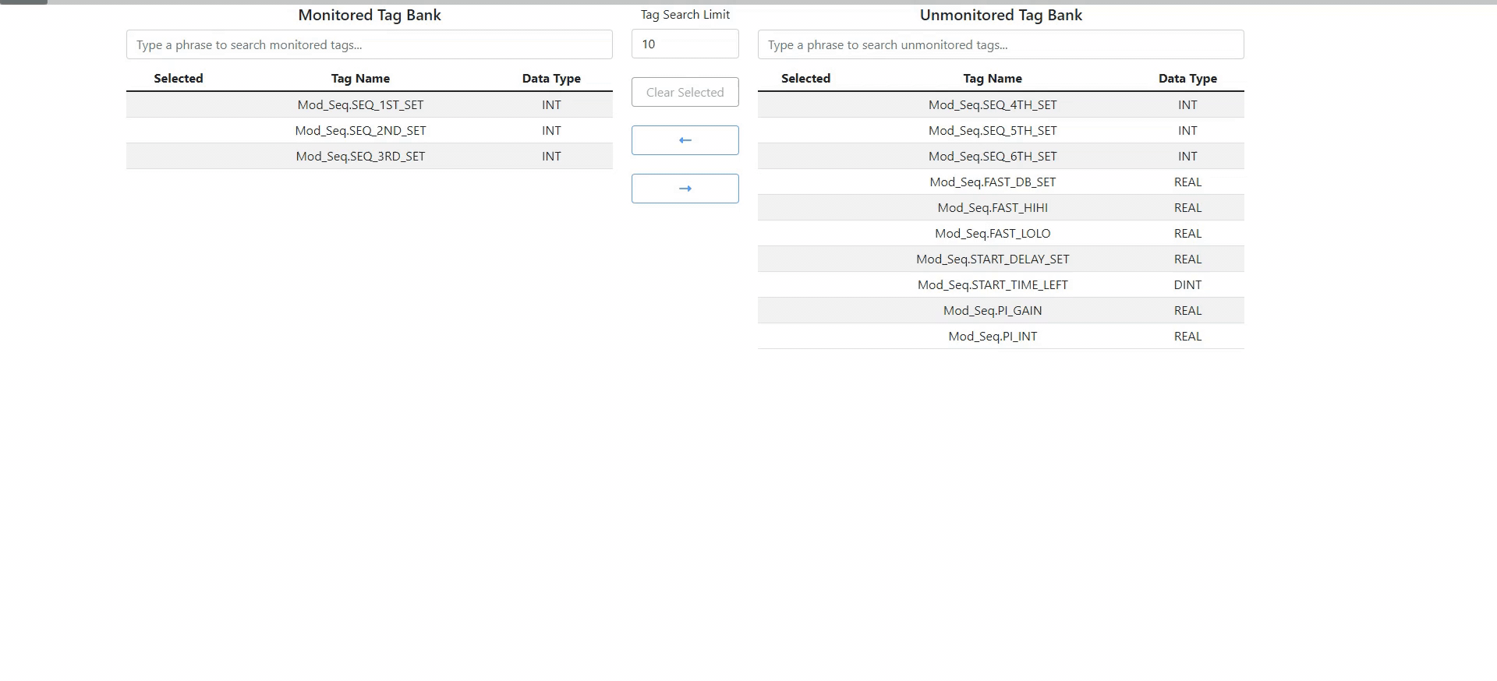
Task: Click the right arrow move button
Action: [x=685, y=189]
